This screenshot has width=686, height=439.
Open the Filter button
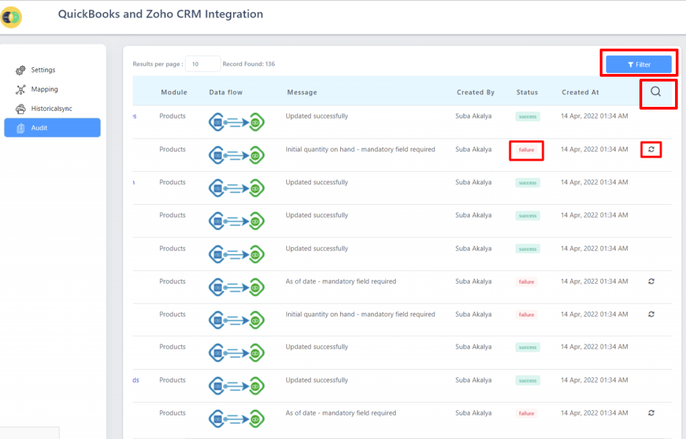tap(639, 64)
